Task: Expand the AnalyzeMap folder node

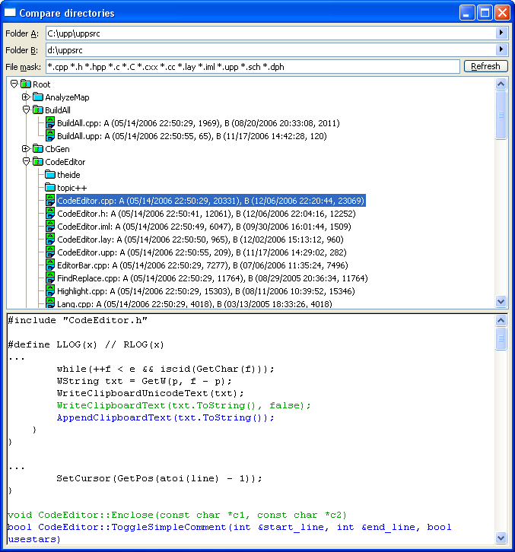Action: click(x=26, y=97)
